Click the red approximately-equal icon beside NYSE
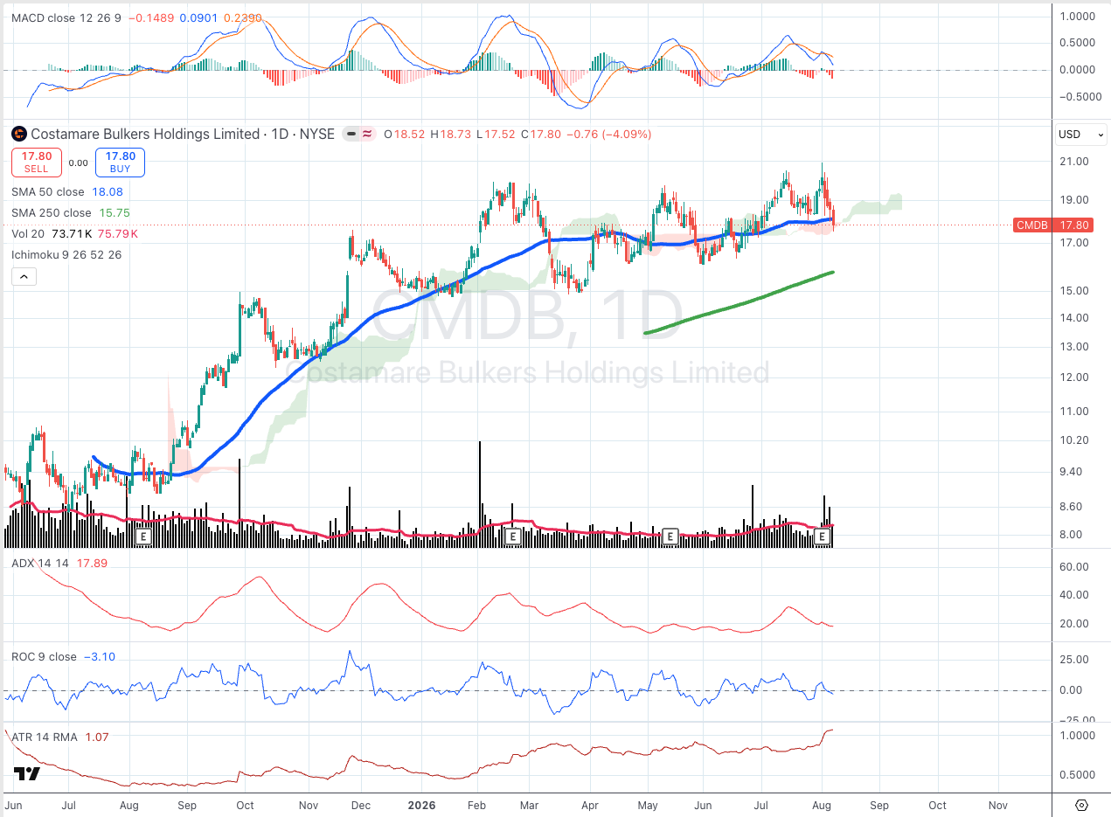1111x817 pixels. coord(367,134)
